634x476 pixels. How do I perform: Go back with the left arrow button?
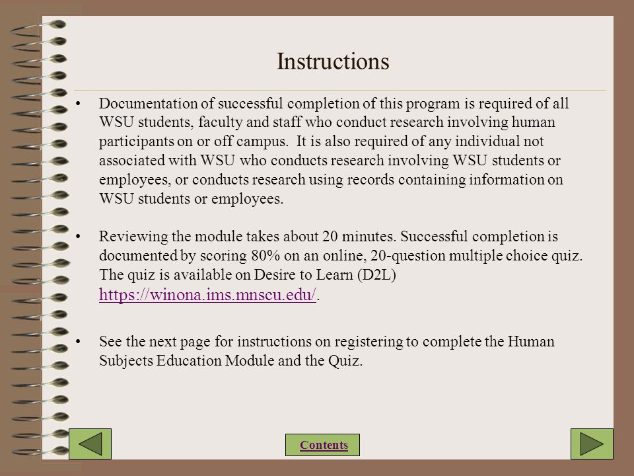90,444
